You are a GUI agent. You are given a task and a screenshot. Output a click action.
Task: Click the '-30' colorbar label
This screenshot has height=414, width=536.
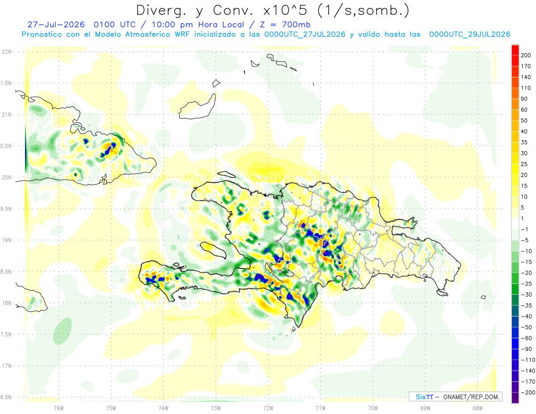(526, 294)
